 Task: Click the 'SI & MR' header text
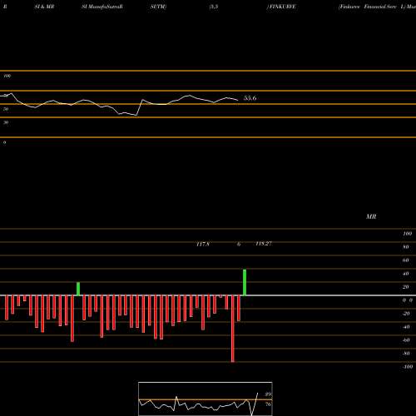[x=44, y=7]
